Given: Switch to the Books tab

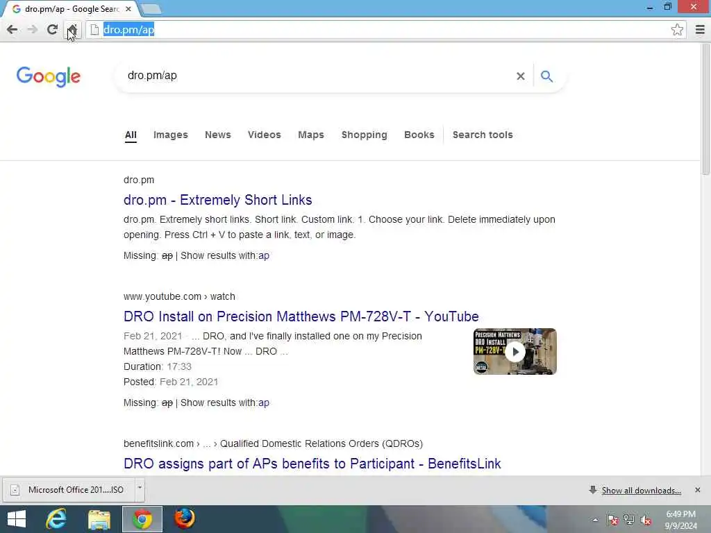Looking at the screenshot, I should [x=419, y=135].
